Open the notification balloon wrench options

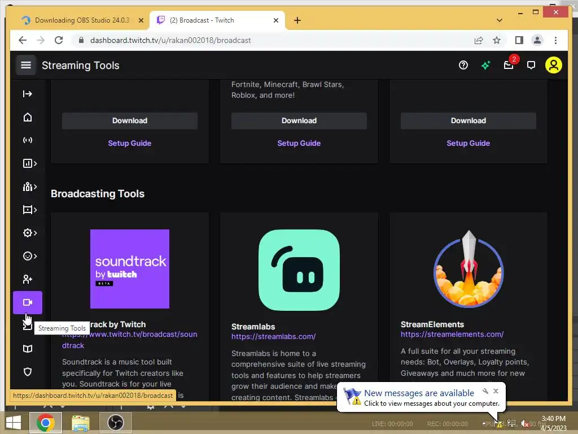coord(485,391)
